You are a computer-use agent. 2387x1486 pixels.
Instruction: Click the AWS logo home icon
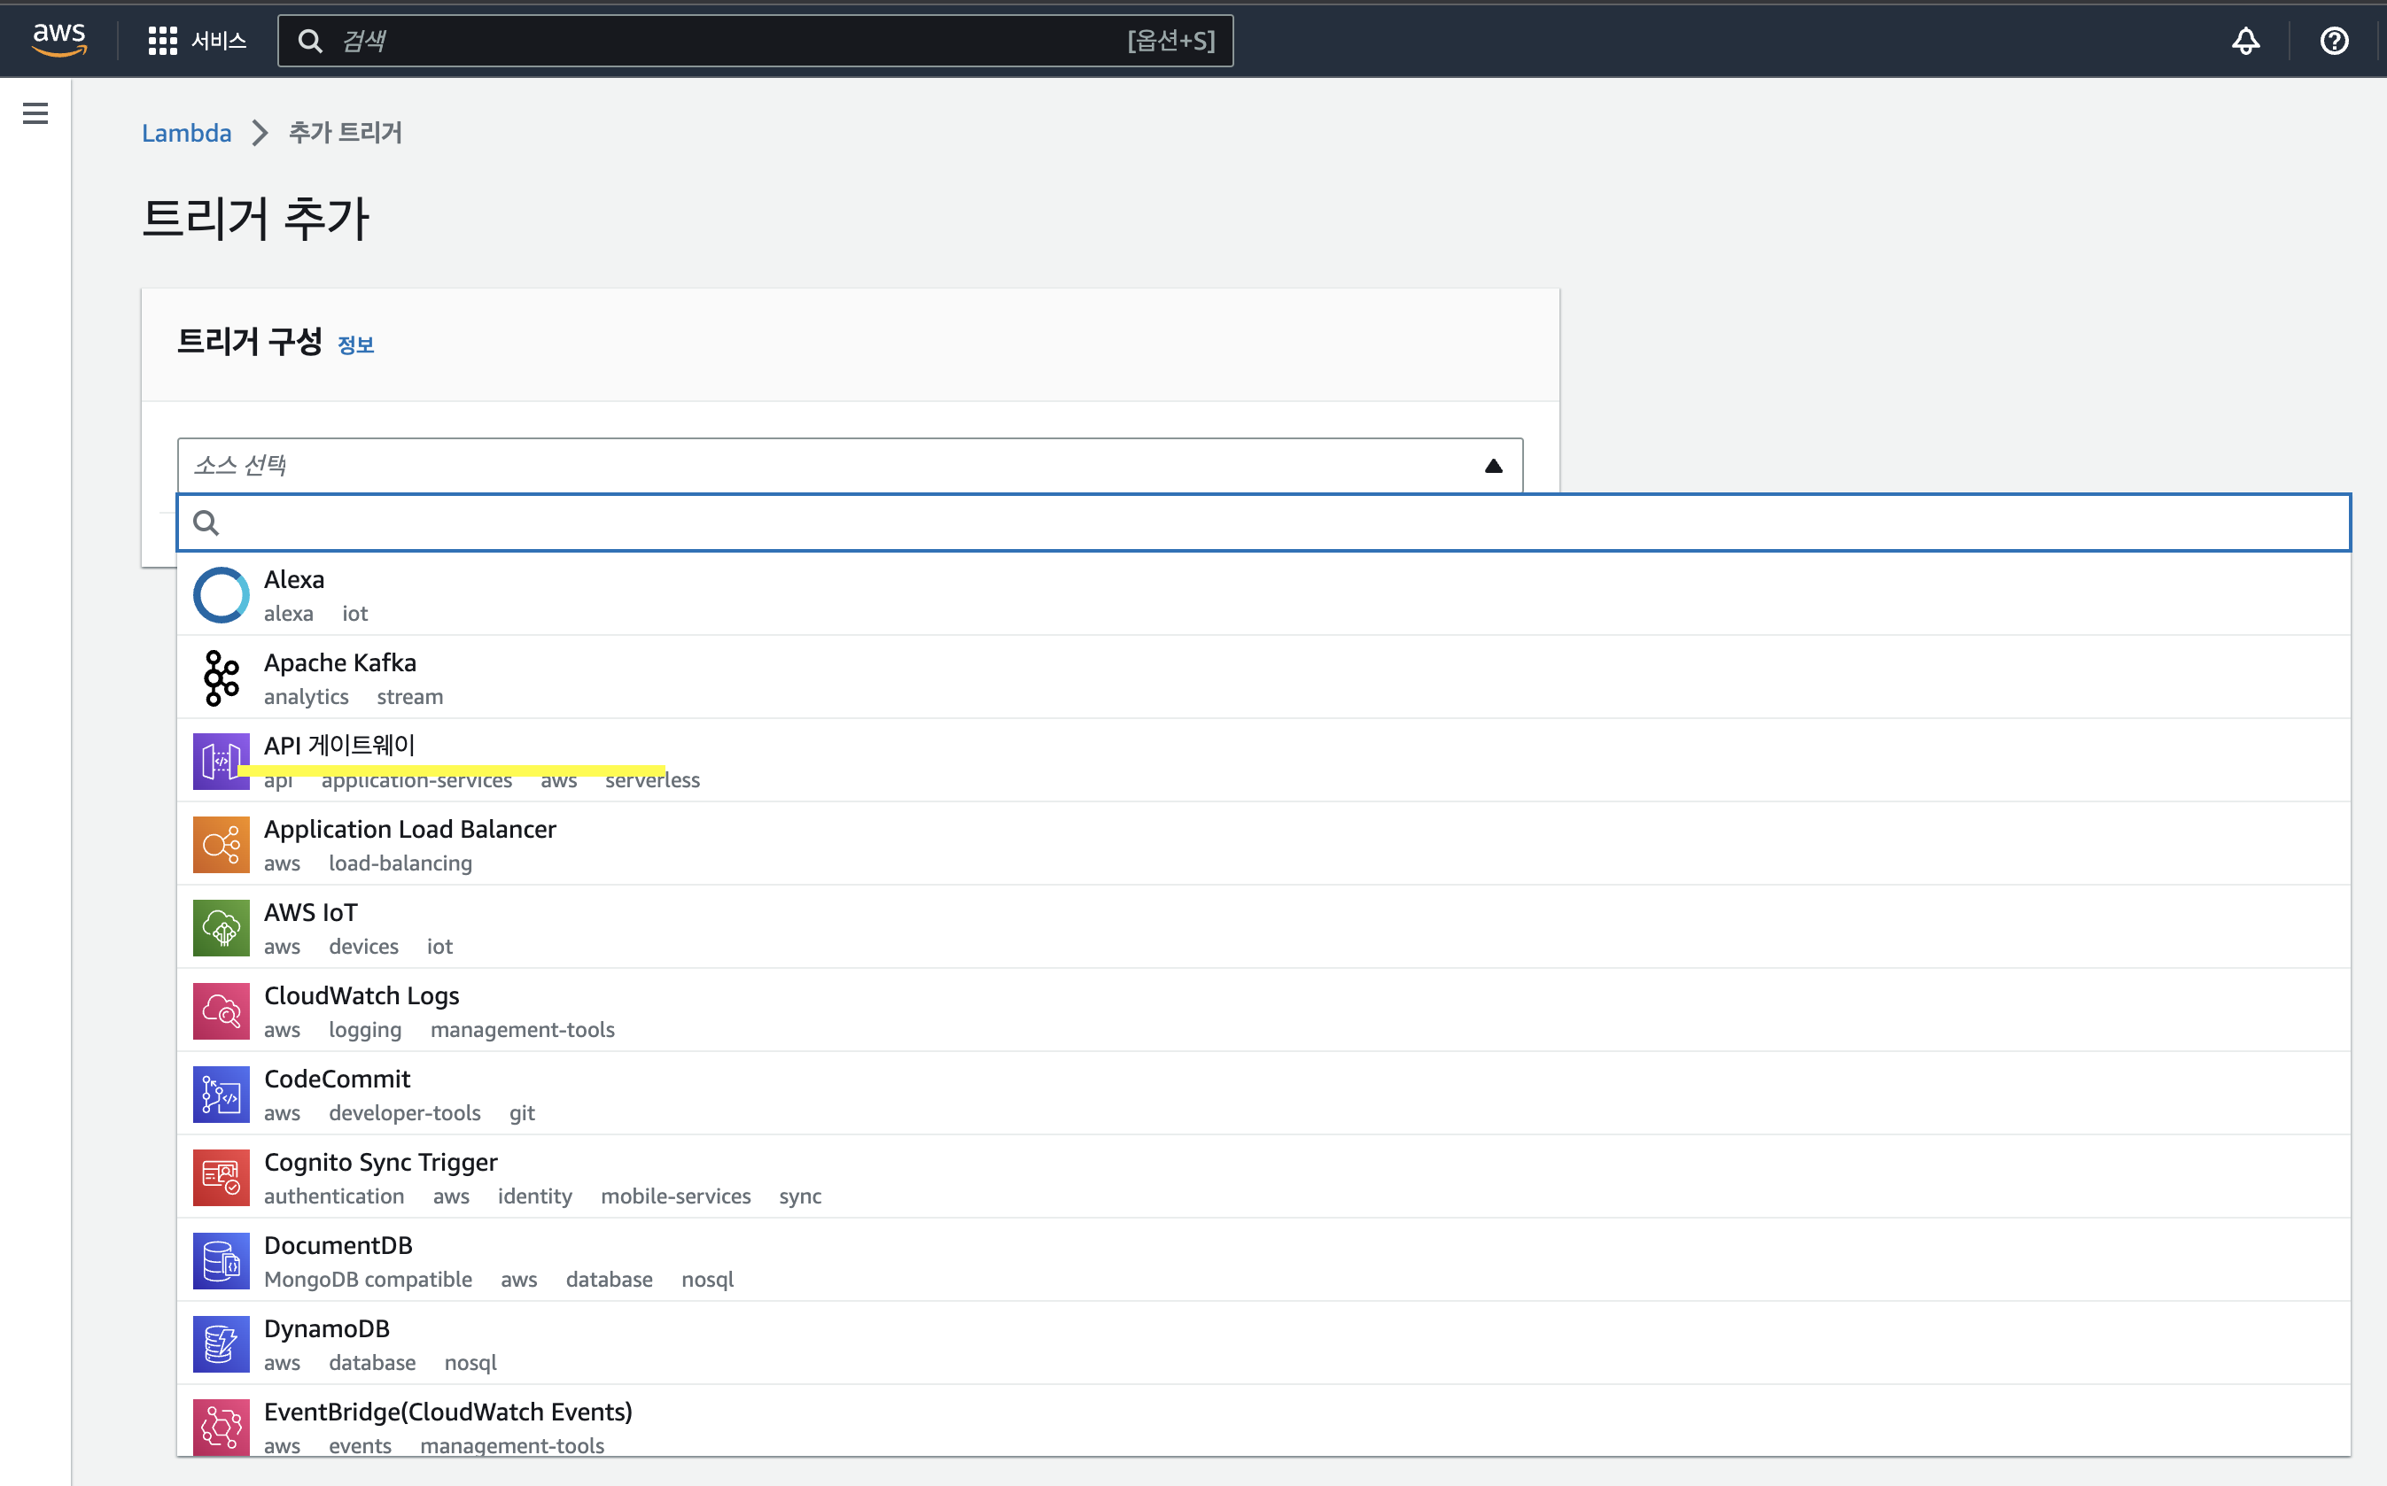(59, 41)
